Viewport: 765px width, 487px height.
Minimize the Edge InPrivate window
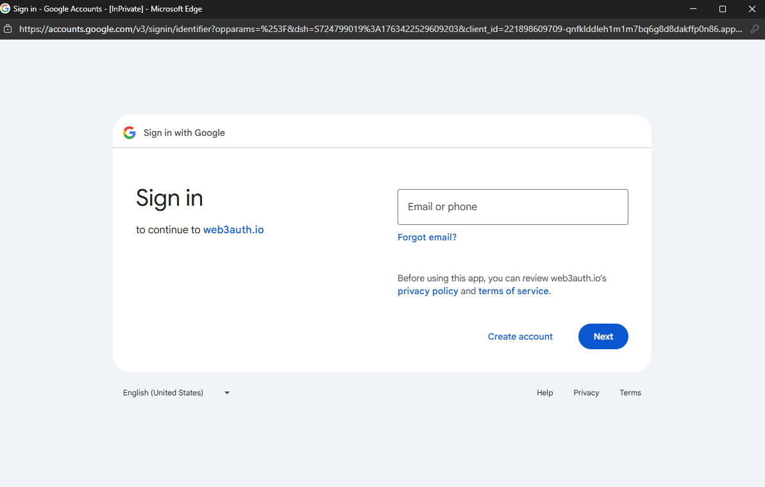[x=693, y=9]
